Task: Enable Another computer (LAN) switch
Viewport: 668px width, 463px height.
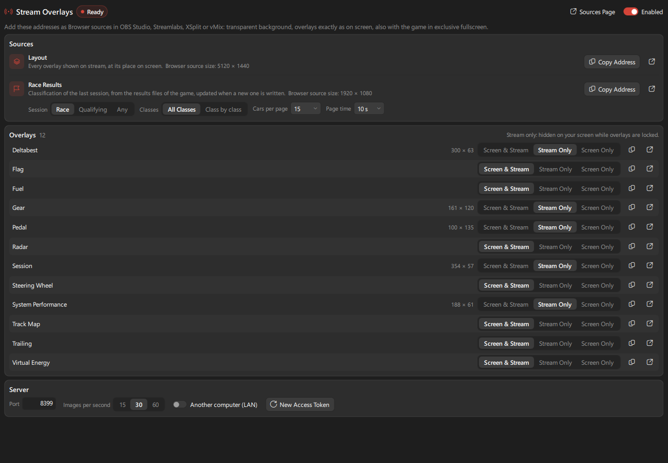Action: pos(179,404)
